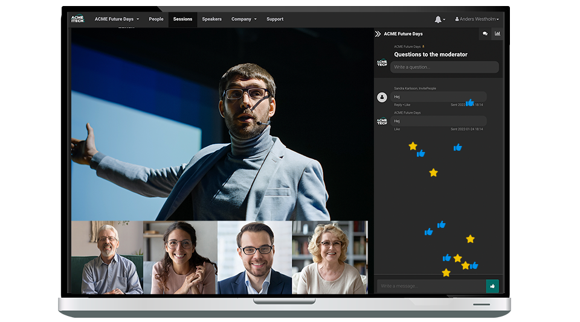Viewport: 580px width, 322px height.
Task: Select the blonde woman's video thumbnail
Action: click(x=330, y=257)
